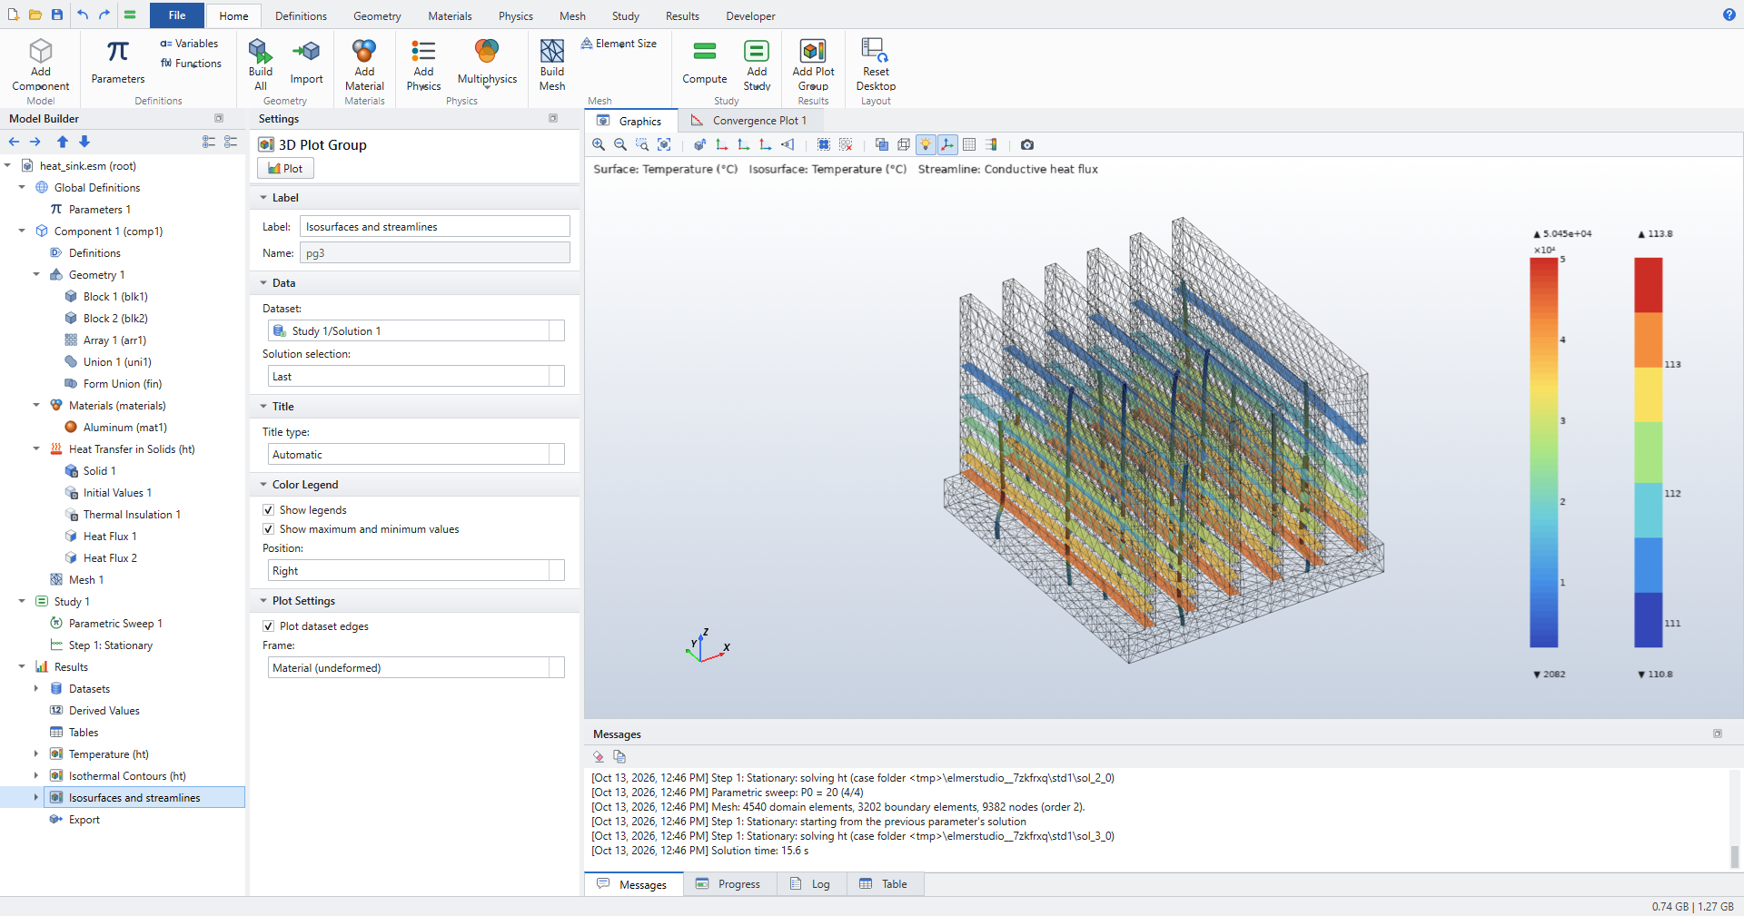Click the Functions button in ribbon

tap(191, 64)
